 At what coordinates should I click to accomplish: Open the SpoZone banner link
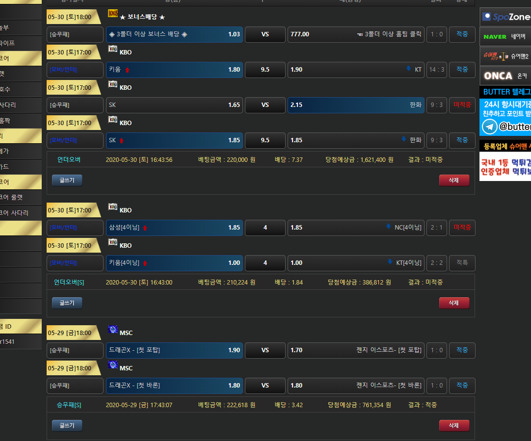505,17
